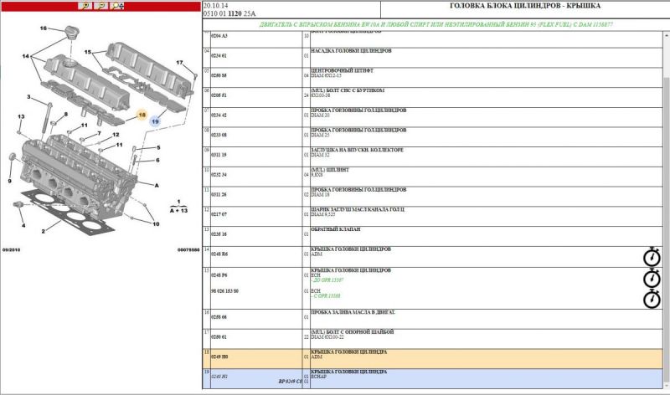Click the zoom out magnifier icon
Screen dimensions: 670x395
tap(100, 6)
